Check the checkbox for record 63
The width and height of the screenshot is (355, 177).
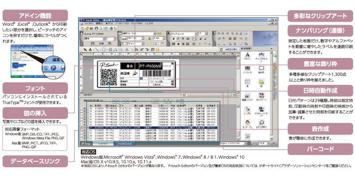[82, 133]
